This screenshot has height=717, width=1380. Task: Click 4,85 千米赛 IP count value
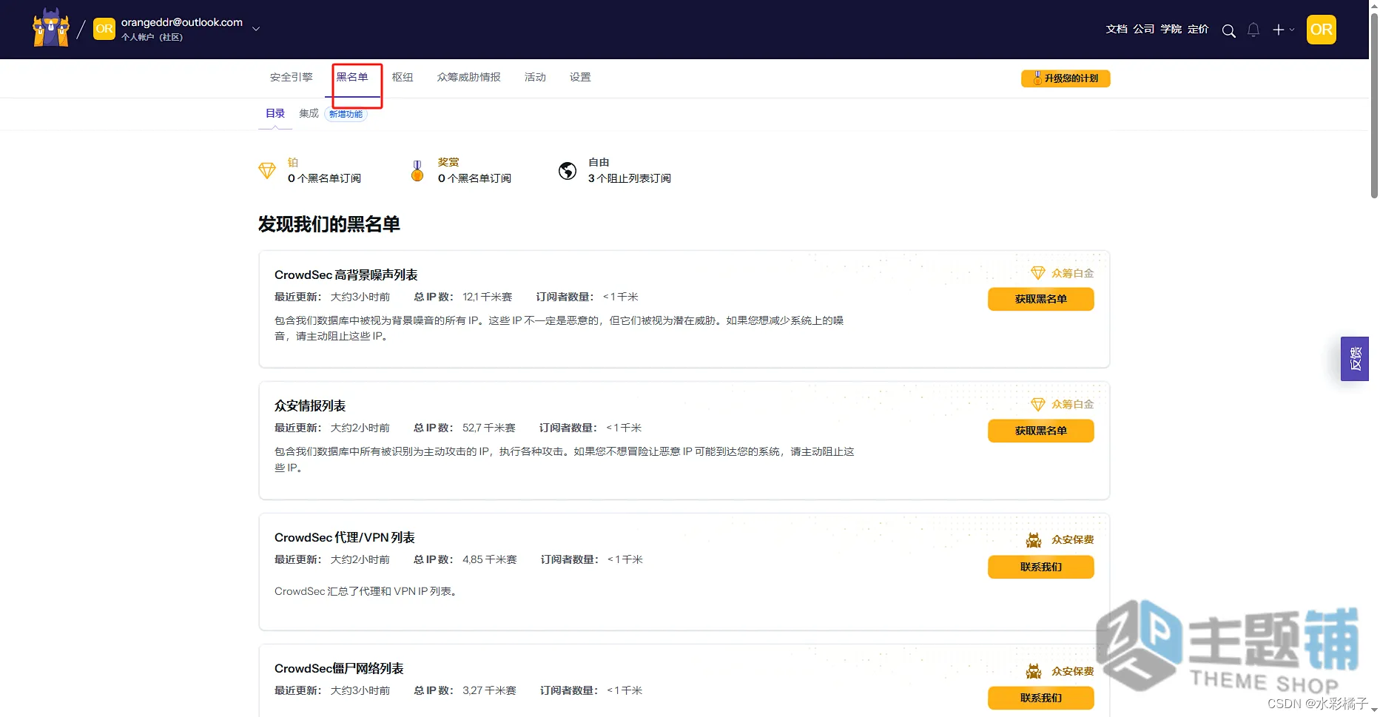tap(490, 559)
